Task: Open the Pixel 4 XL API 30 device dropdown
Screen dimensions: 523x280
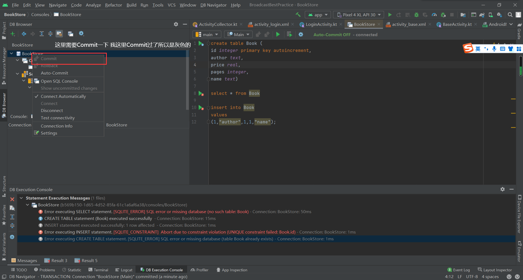Action: point(358,15)
